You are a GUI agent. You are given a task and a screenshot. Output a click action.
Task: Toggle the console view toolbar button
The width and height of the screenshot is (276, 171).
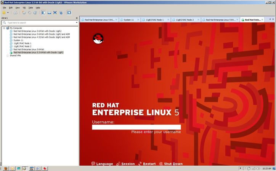[69, 13]
